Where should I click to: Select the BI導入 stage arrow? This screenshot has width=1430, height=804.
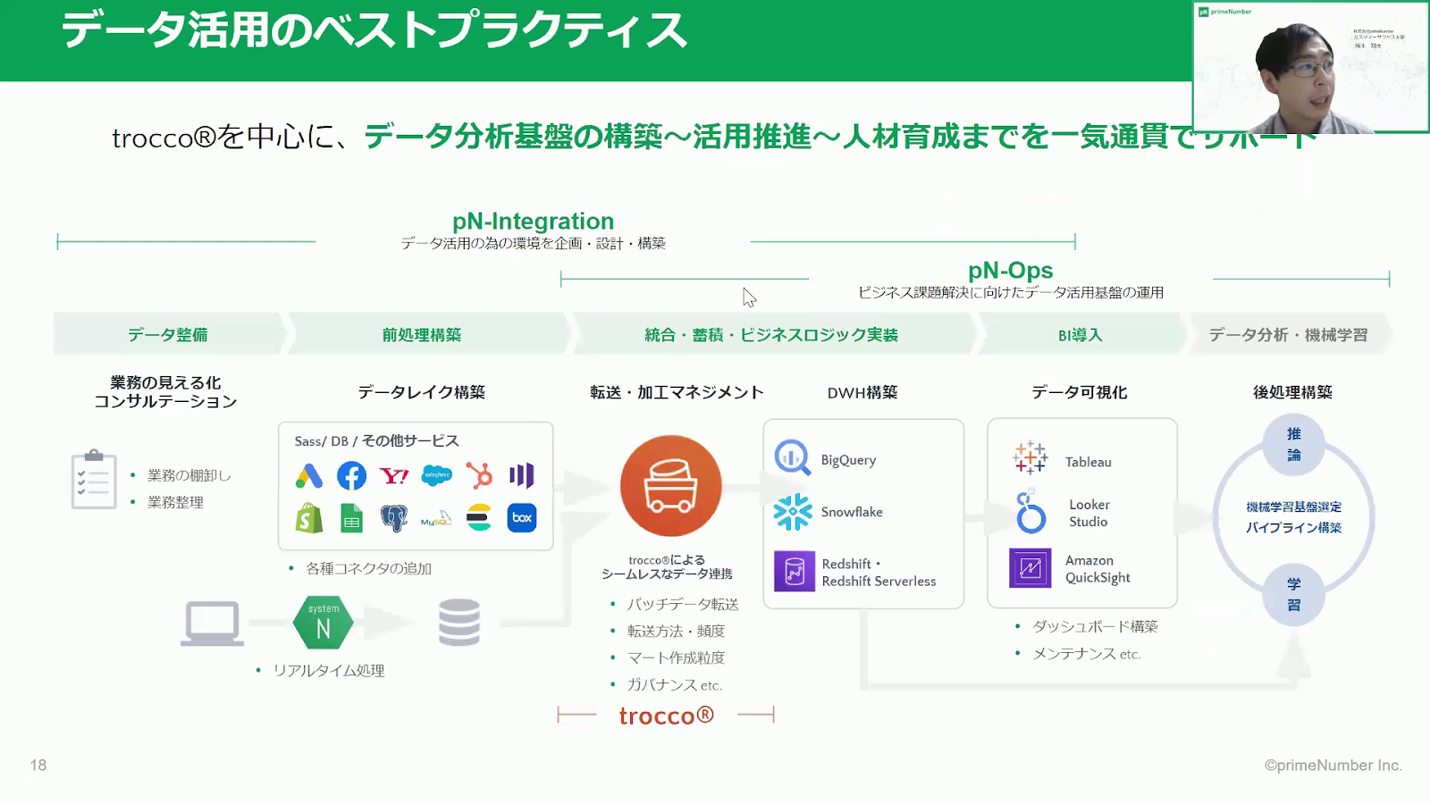click(1080, 335)
